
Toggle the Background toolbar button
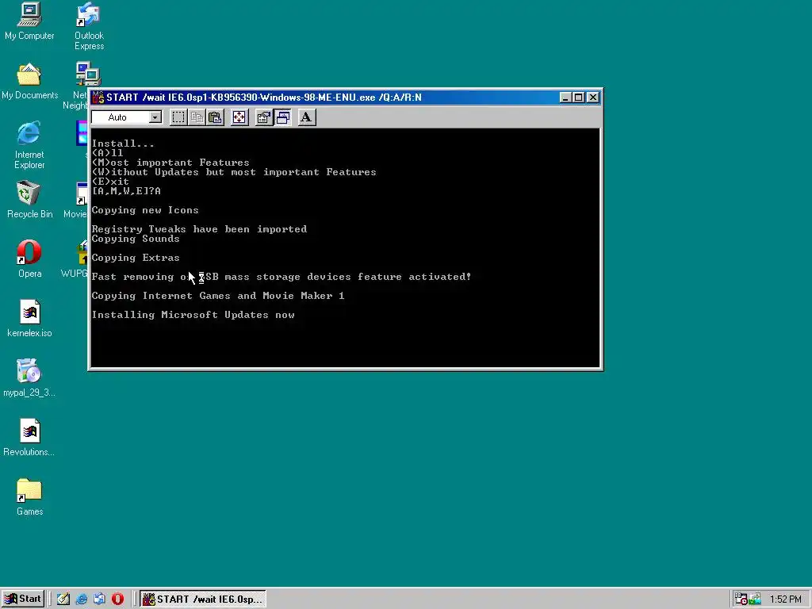pos(282,117)
